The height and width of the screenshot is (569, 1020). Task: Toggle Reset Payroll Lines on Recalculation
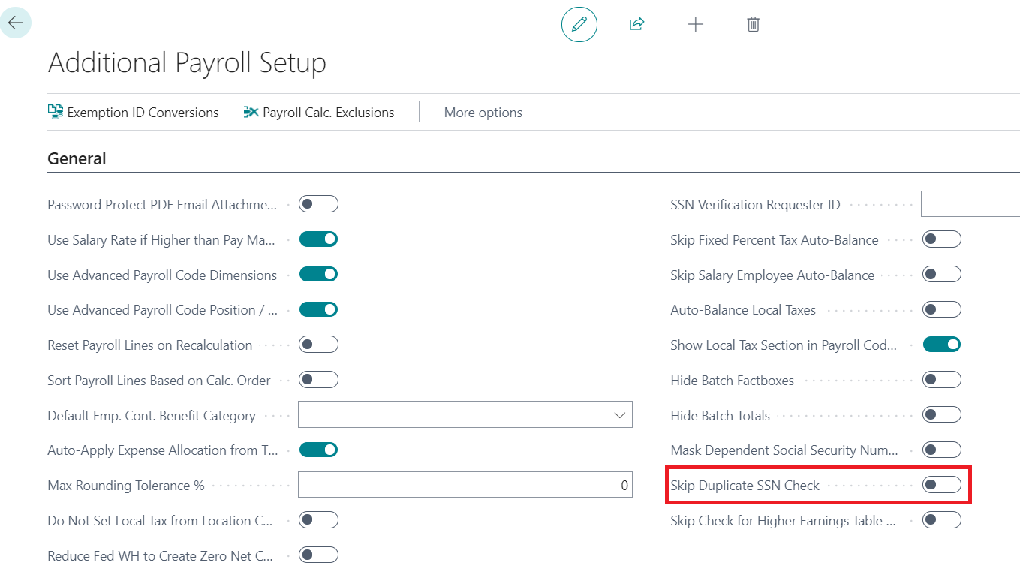[318, 345]
